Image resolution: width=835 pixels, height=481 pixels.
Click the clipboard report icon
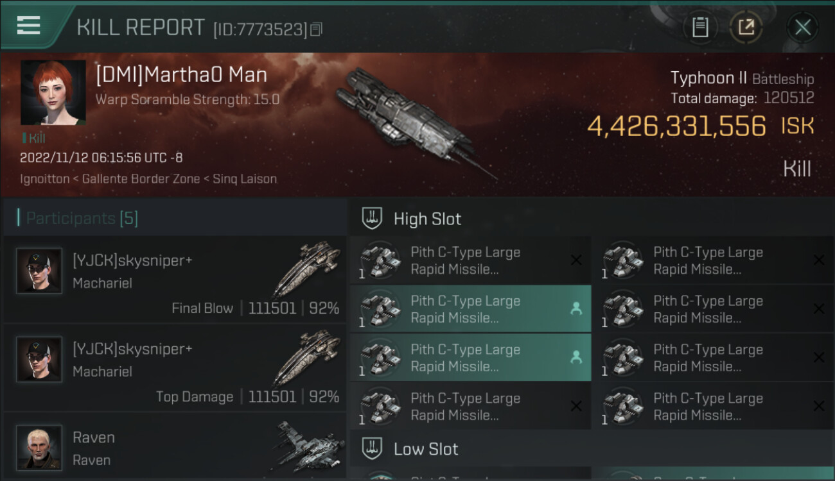(700, 28)
